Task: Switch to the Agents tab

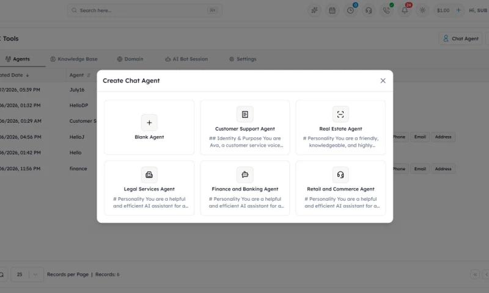Action: click(18, 59)
